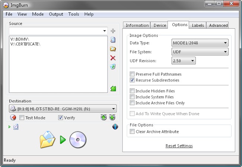Select V:\BDMV\ in source list

tap(20, 39)
